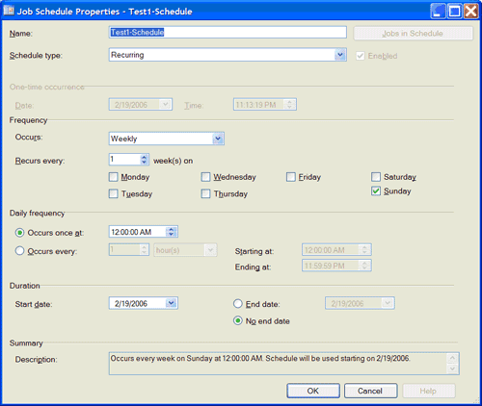Select the Saturday checkbox
This screenshot has height=406, width=482.
click(376, 177)
